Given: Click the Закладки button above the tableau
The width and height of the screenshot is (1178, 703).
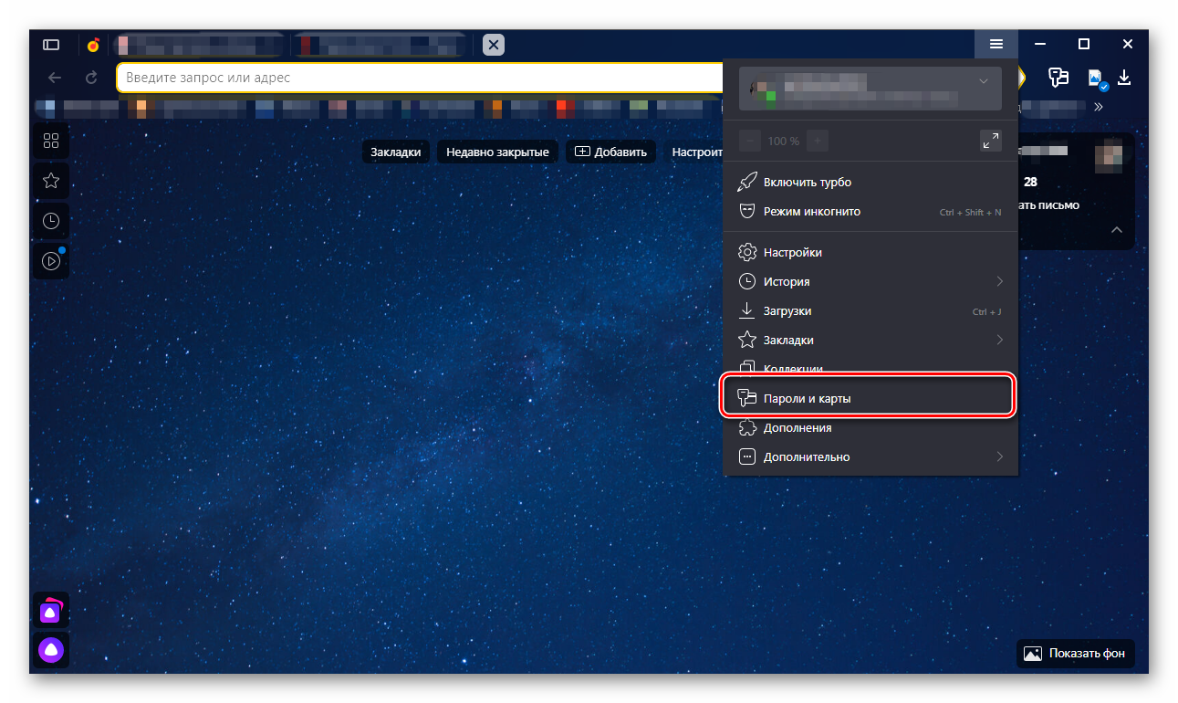Looking at the screenshot, I should [396, 152].
